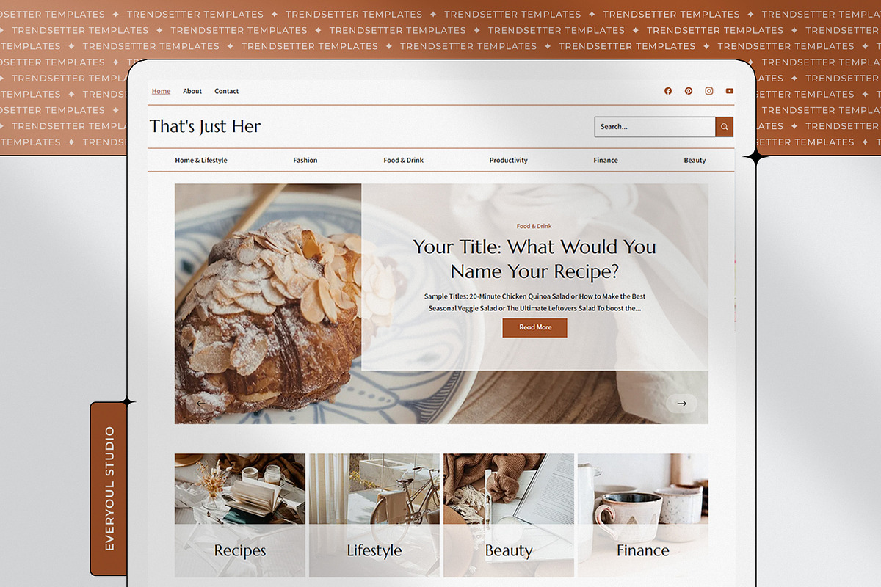Viewport: 881px width, 587px height.
Task: Navigate to the Contact page
Action: click(x=226, y=91)
